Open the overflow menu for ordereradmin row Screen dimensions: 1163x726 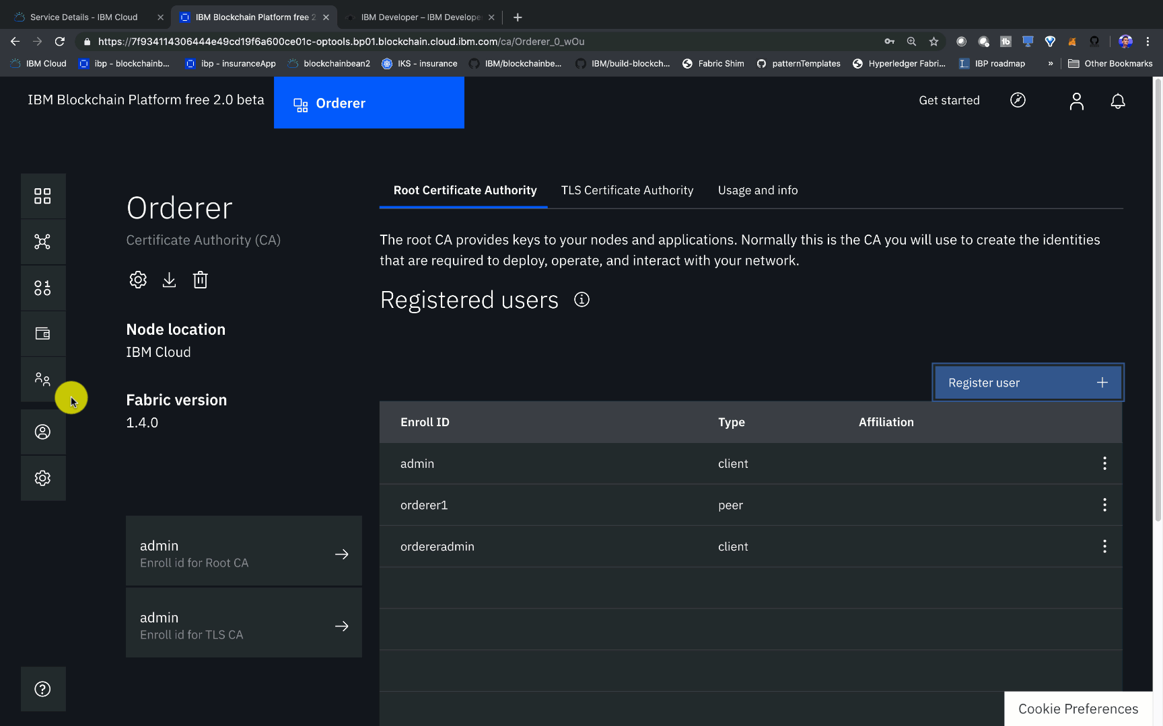coord(1104,547)
